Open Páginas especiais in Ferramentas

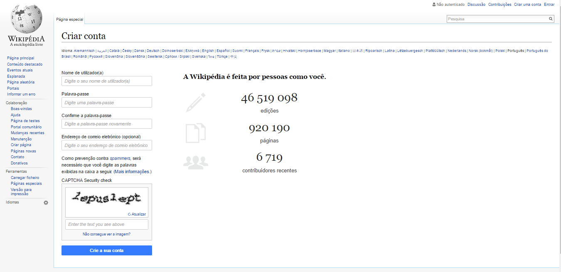coord(26,184)
